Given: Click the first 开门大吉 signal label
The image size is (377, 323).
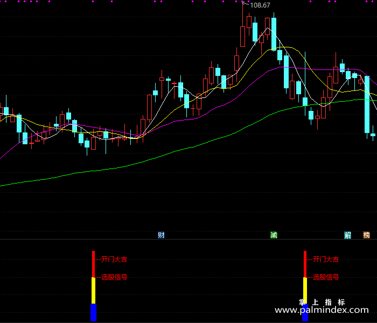Looking at the screenshot, I should coord(114,259).
